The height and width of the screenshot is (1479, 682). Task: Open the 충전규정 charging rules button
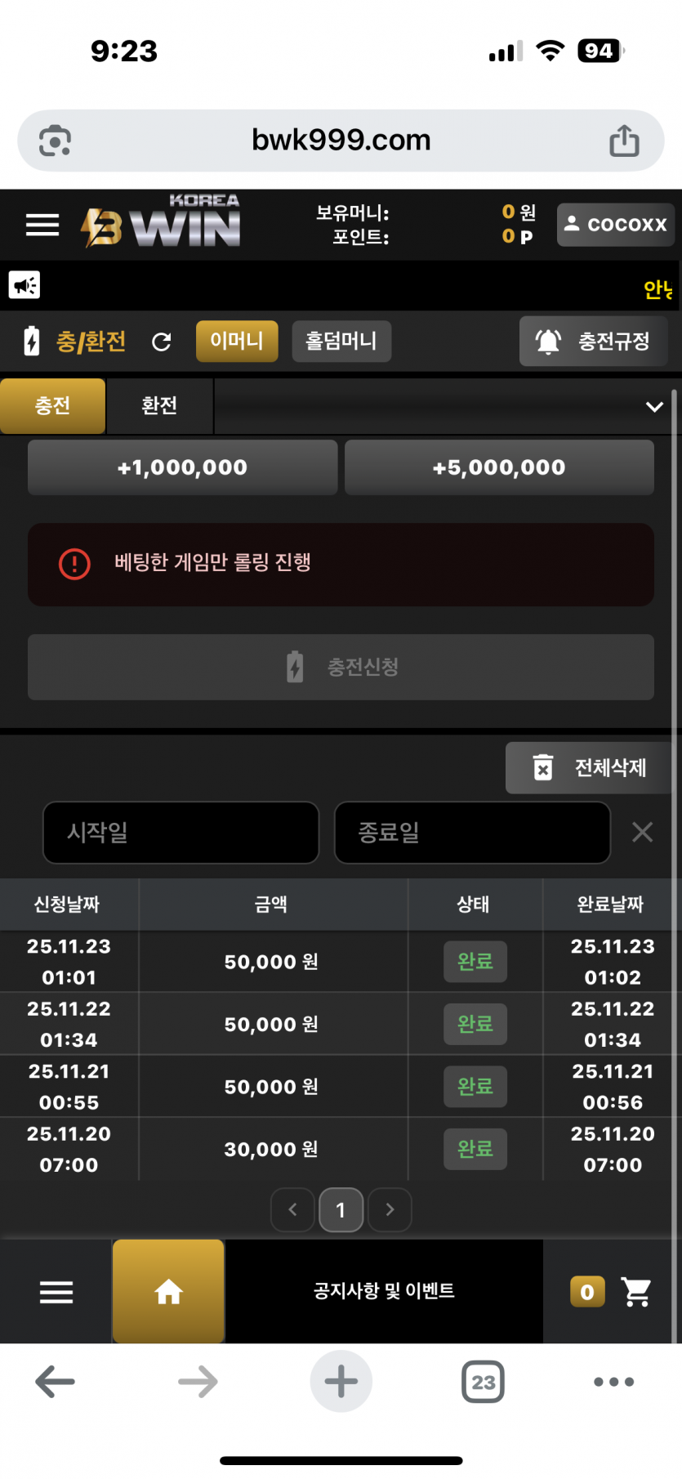pos(594,341)
